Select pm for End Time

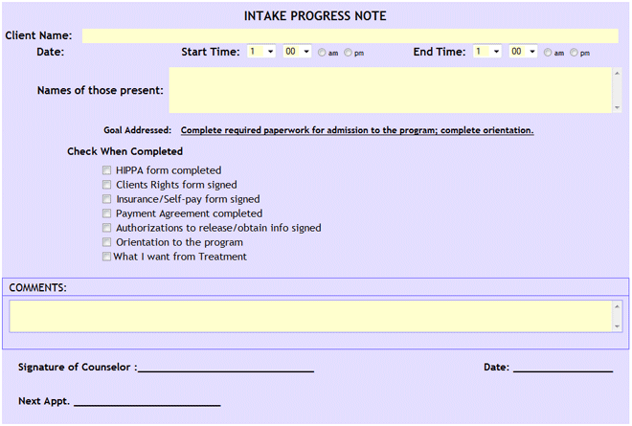click(x=574, y=53)
